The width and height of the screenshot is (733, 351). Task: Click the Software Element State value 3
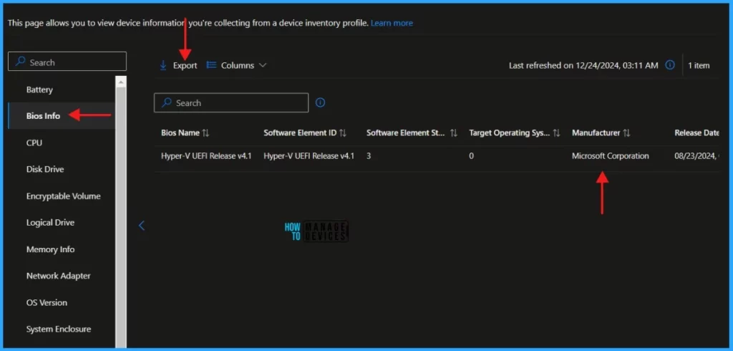click(369, 156)
